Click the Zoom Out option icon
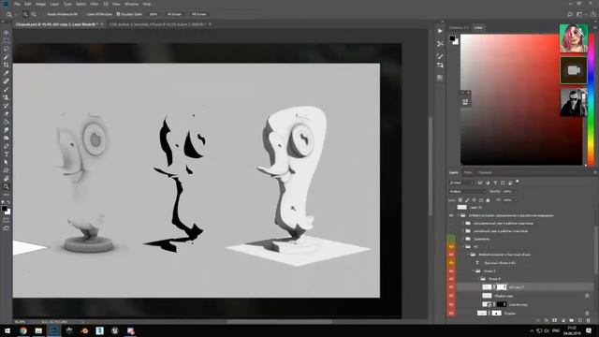599x337 pixels. pos(34,14)
